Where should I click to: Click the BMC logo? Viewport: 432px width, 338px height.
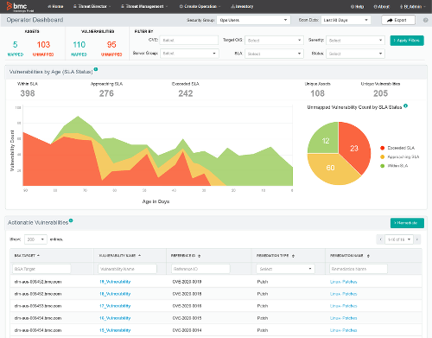point(20,7)
